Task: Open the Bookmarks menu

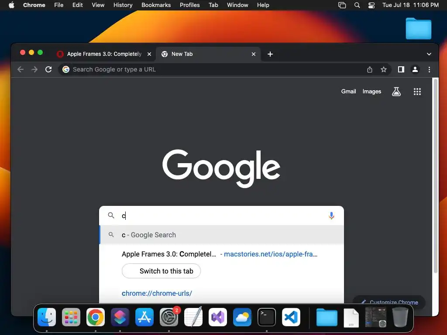Action: click(x=156, y=5)
